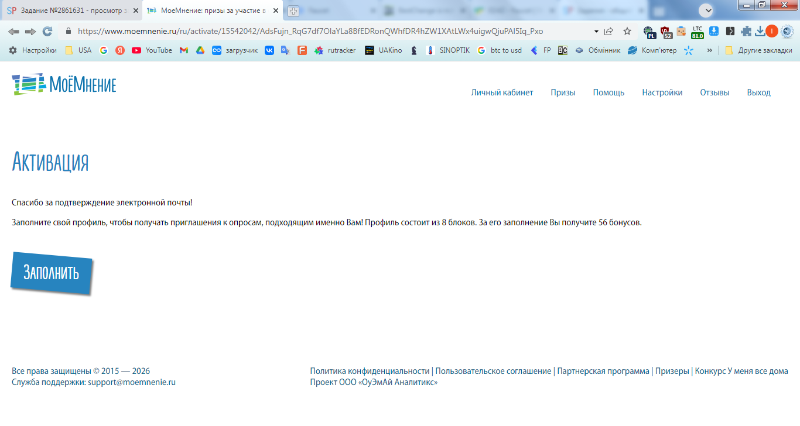Open the FP bookmark
This screenshot has width=800, height=426.
point(541,50)
